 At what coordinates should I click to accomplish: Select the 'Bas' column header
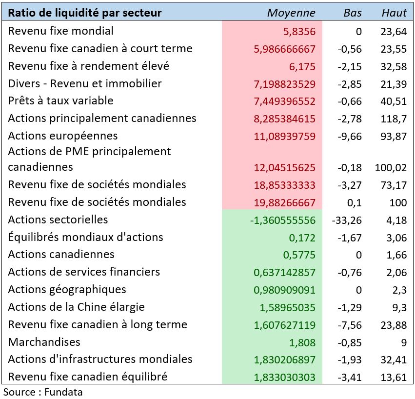(353, 13)
